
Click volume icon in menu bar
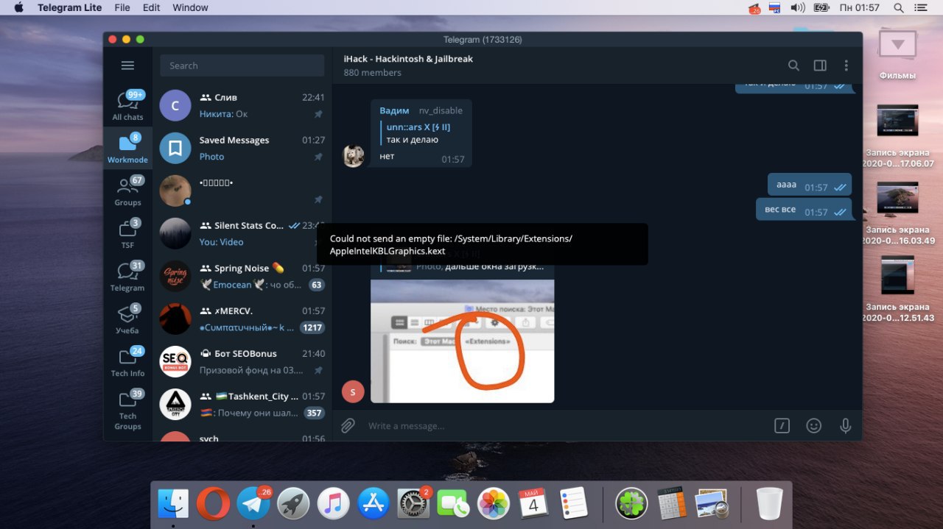coord(798,7)
